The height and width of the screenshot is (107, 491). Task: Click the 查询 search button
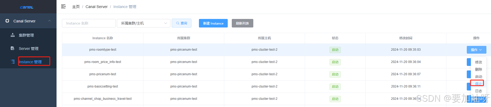(182, 23)
